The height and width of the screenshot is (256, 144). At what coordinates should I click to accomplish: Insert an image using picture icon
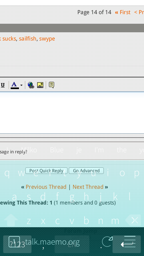click(40, 85)
